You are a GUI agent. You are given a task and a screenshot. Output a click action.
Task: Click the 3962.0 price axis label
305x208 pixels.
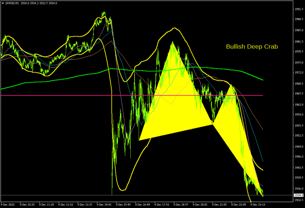(299, 104)
